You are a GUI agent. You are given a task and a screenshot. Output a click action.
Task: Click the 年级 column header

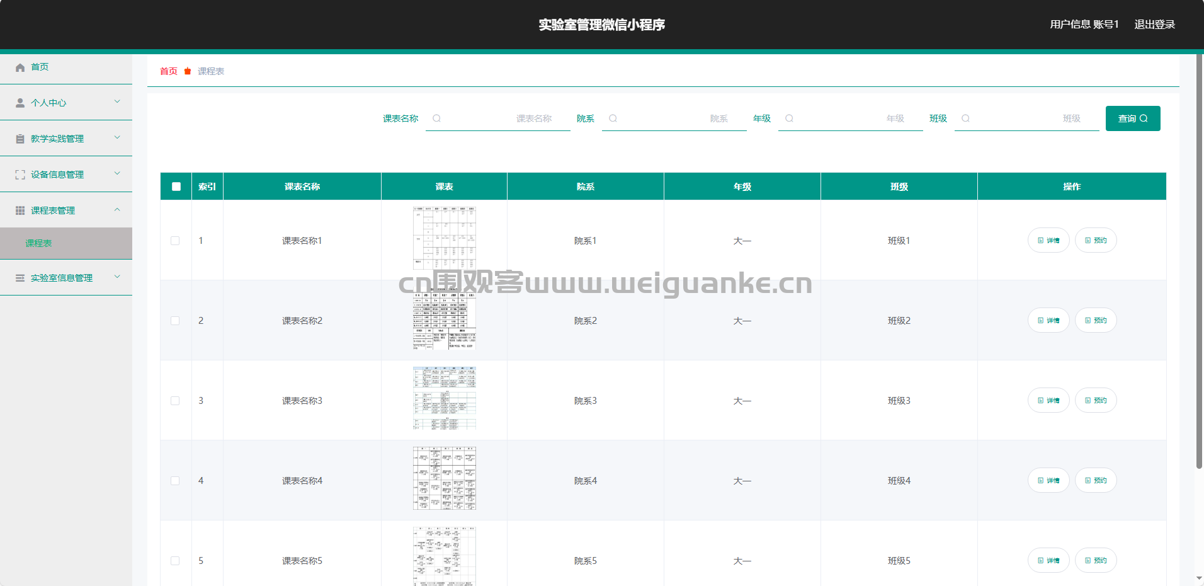click(x=742, y=187)
